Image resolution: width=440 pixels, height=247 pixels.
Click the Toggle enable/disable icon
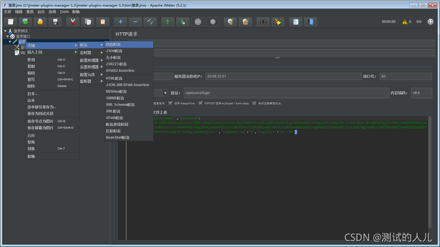(150, 22)
